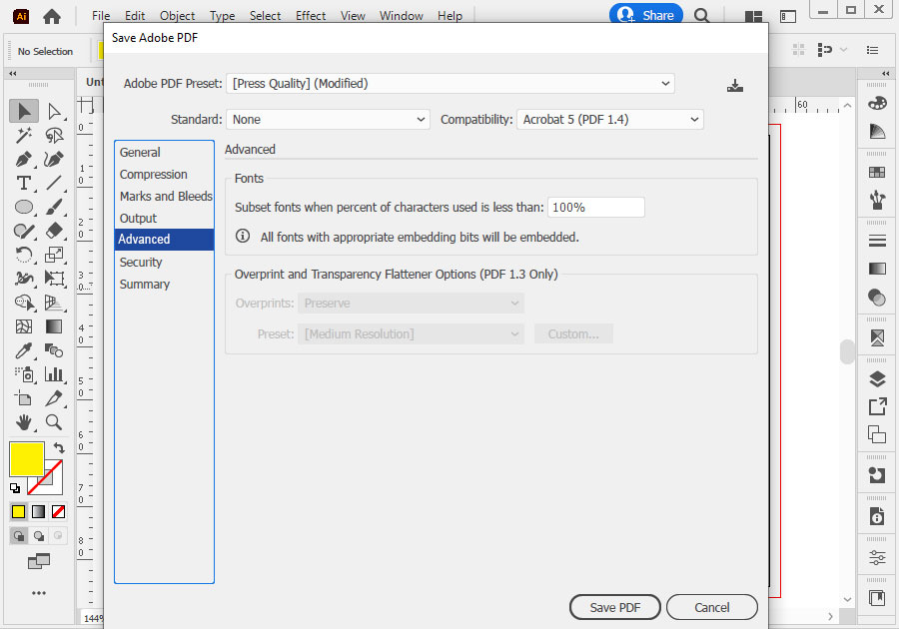899x629 pixels.
Task: Select the Curvature tool
Action: [x=54, y=159]
